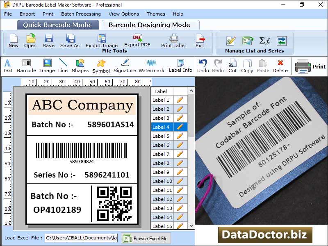The height and width of the screenshot is (246, 328).
Task: Copy the selected label element
Action: click(247, 66)
